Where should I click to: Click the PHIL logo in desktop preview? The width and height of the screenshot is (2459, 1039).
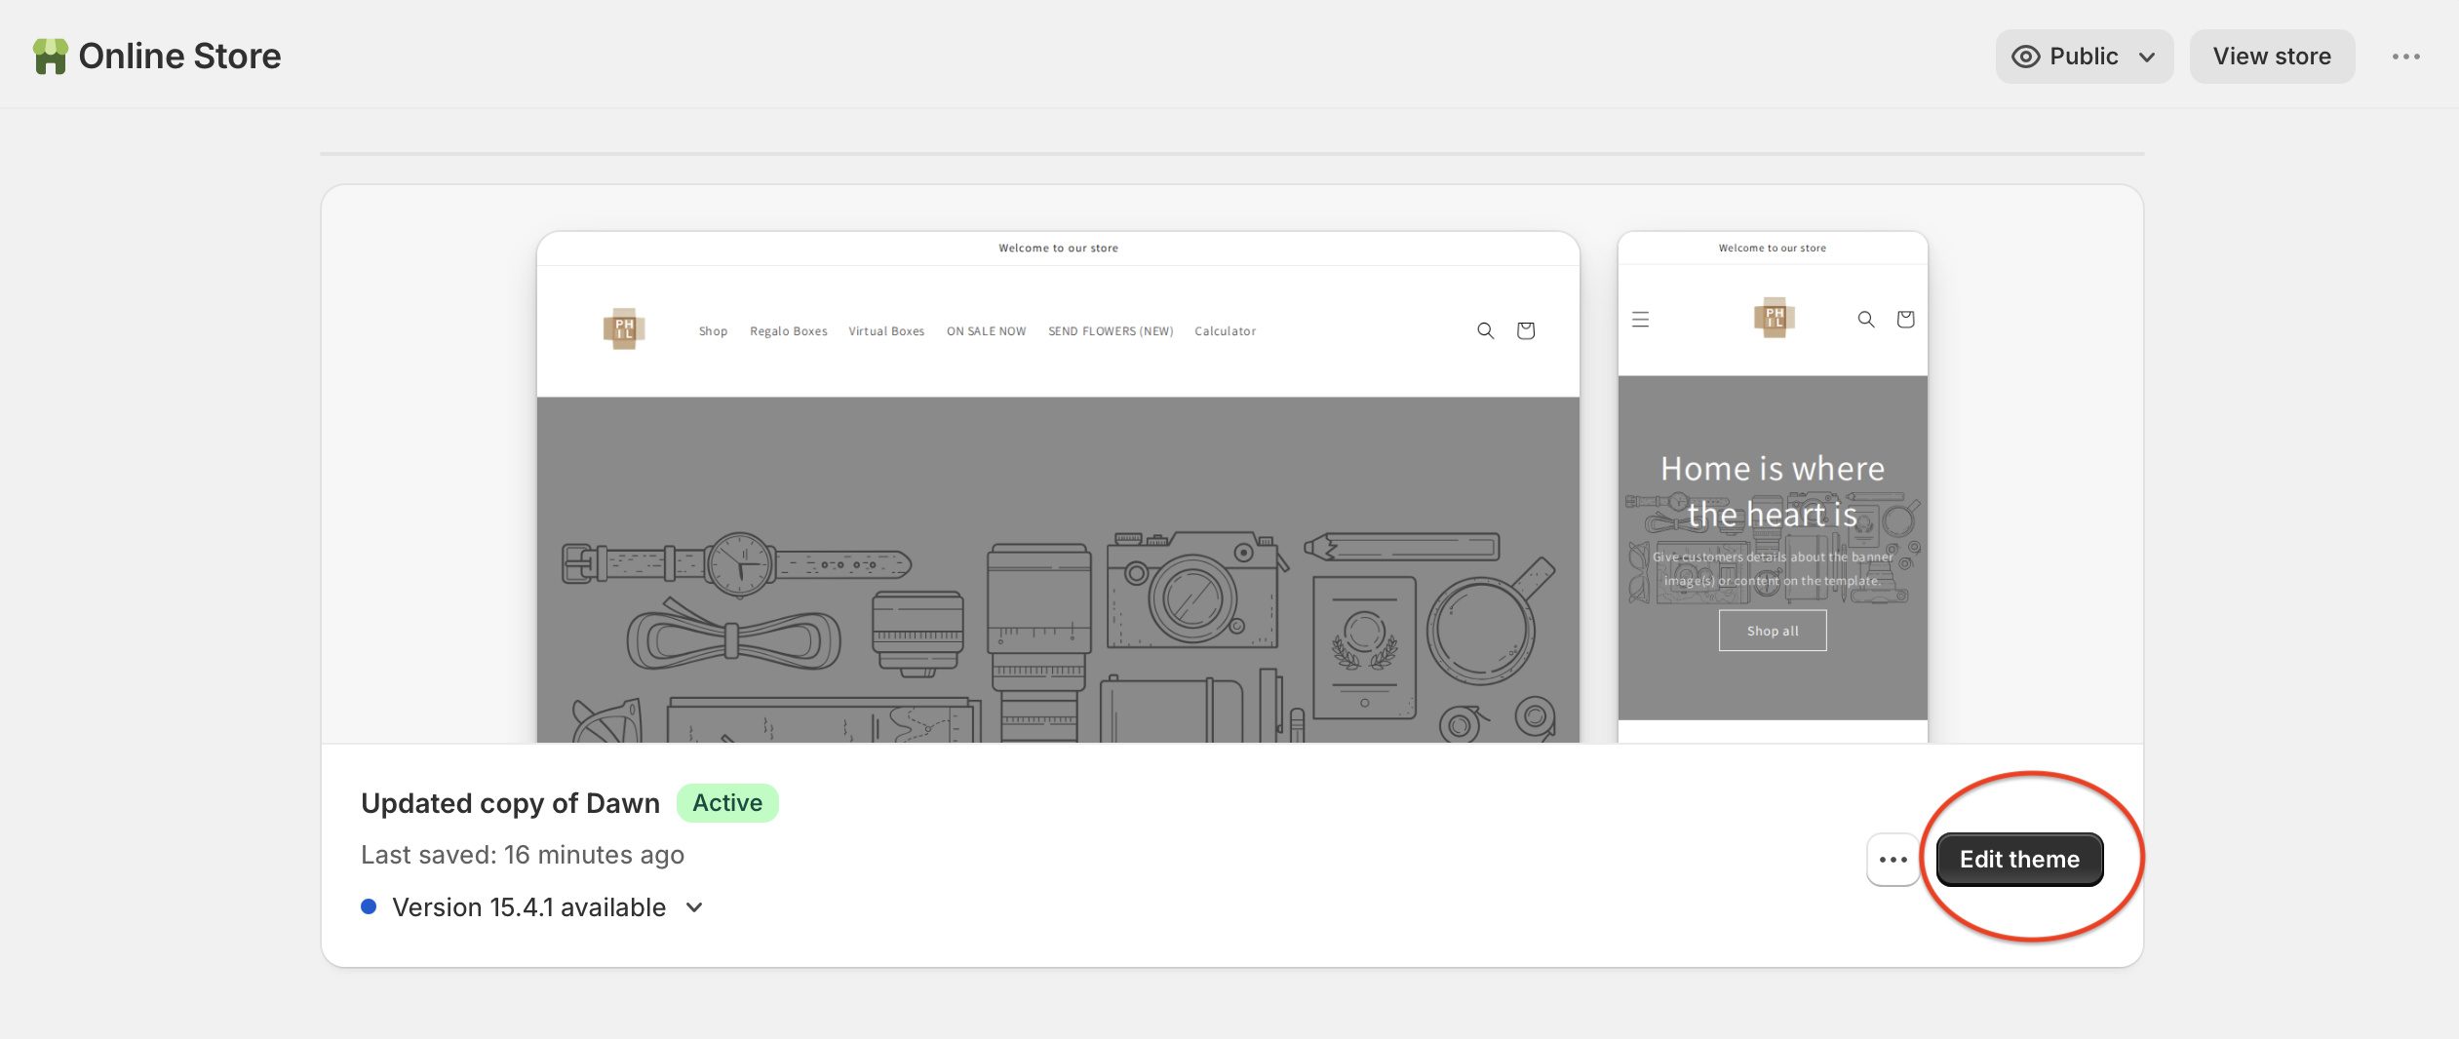(624, 329)
